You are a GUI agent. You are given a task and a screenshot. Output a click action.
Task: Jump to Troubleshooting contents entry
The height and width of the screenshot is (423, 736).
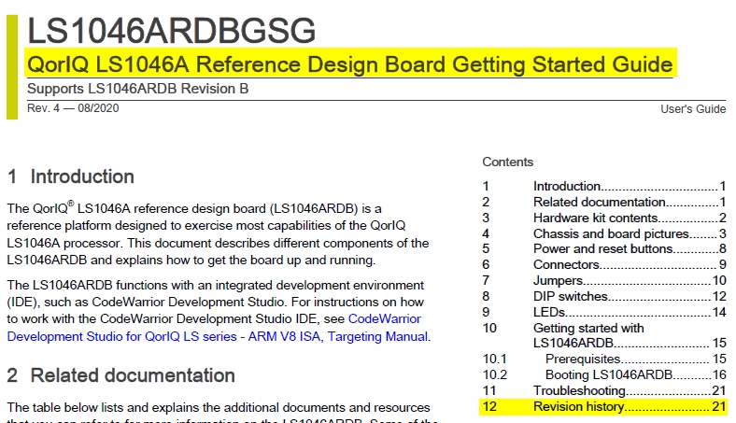(604, 390)
